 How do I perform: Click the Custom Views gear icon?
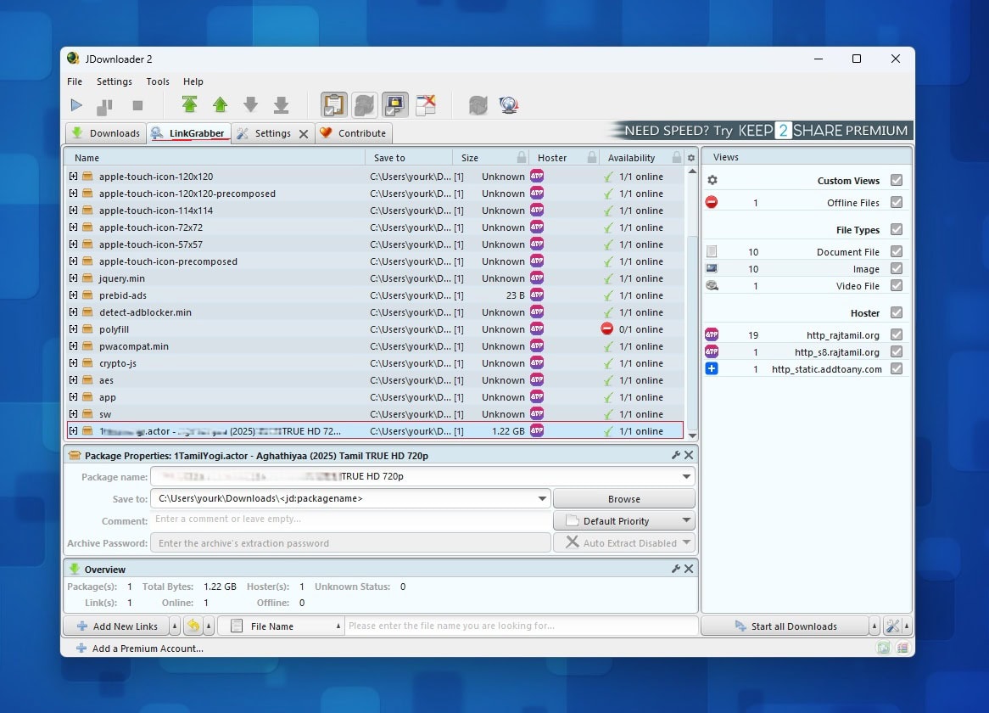712,181
